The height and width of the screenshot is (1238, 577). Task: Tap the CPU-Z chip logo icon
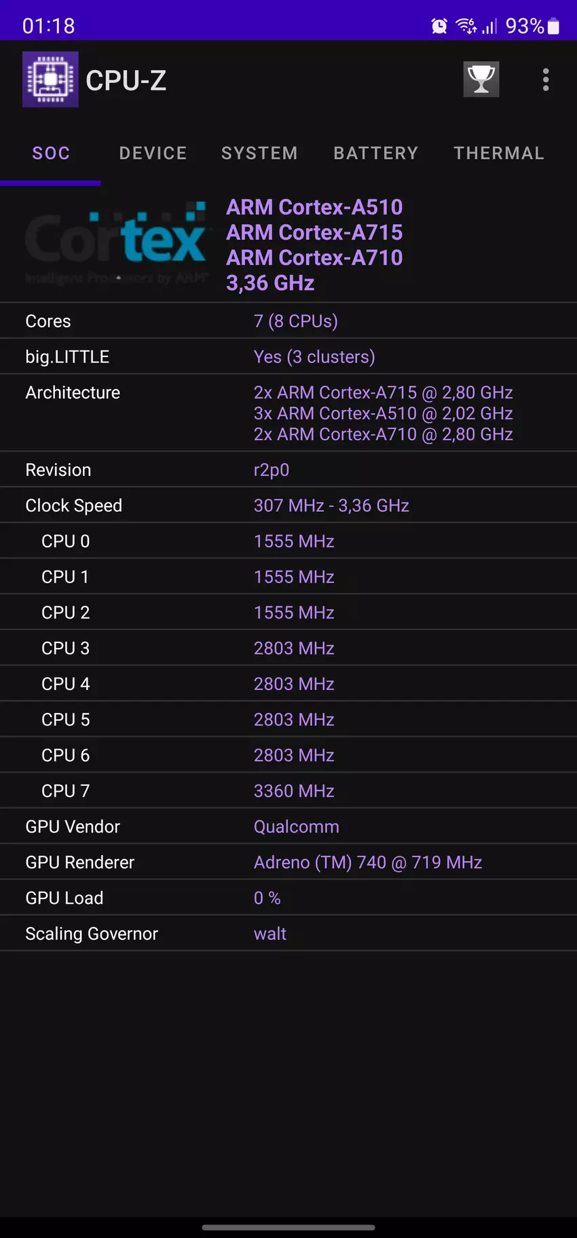point(50,79)
